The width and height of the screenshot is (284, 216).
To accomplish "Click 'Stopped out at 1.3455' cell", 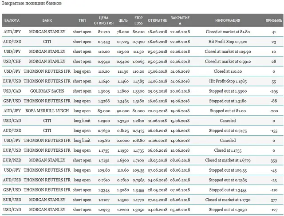I will coord(228,190).
